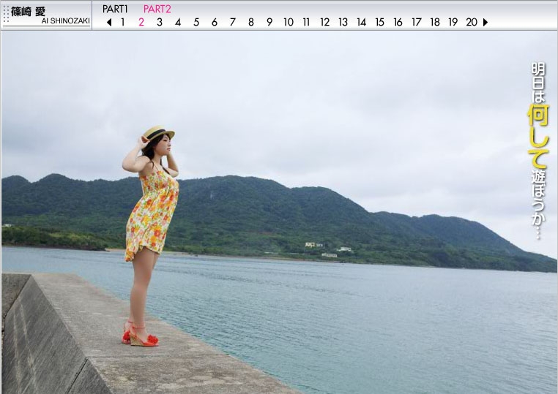Click the AI SHINOZAKI name label
The width and height of the screenshot is (558, 394).
tap(65, 21)
